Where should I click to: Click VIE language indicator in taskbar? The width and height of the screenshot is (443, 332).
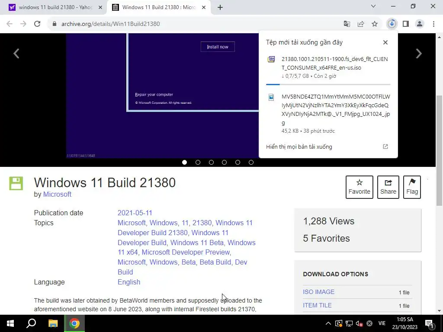tap(382, 323)
